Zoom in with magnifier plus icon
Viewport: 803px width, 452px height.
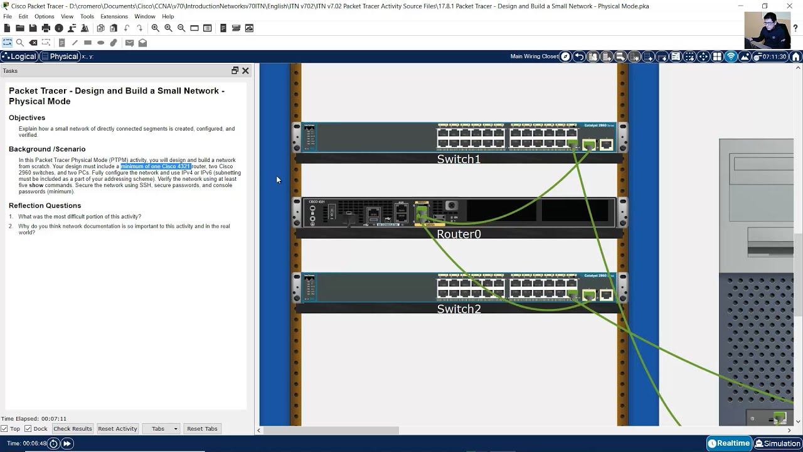click(x=155, y=28)
